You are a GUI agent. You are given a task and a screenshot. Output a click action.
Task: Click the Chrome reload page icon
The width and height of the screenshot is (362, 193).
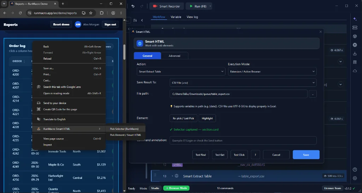(x=20, y=13)
